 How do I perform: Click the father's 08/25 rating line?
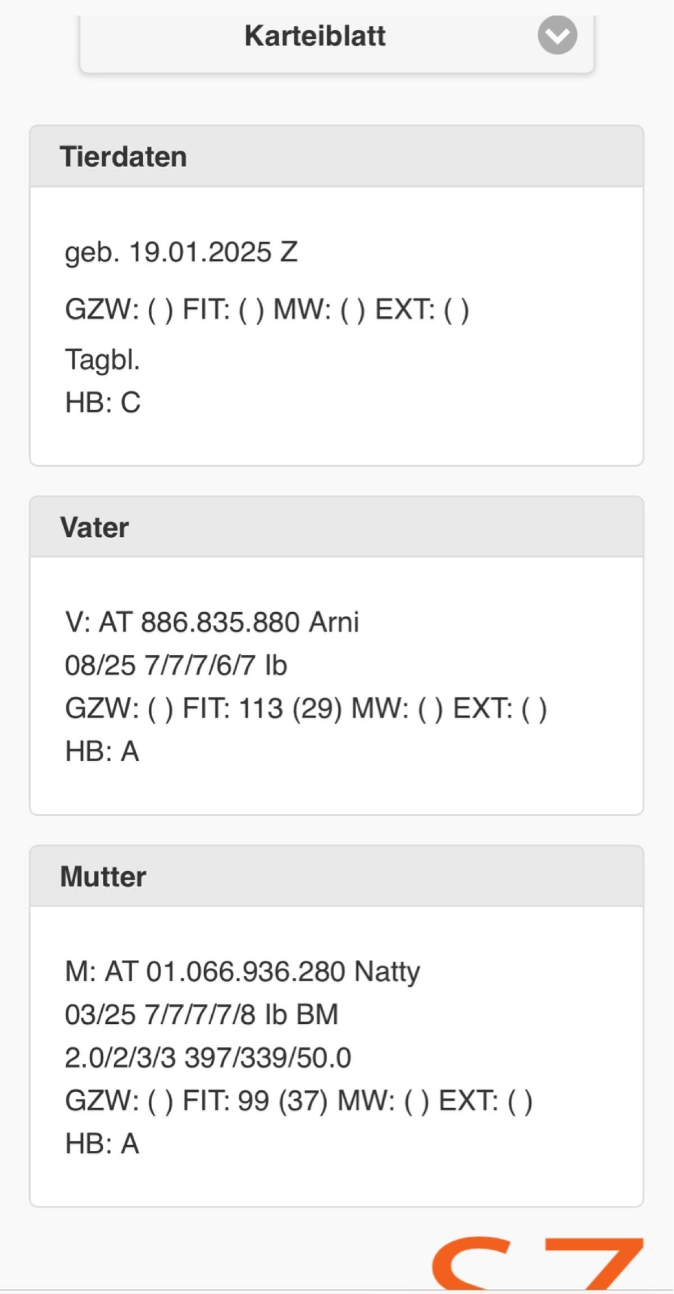click(176, 666)
